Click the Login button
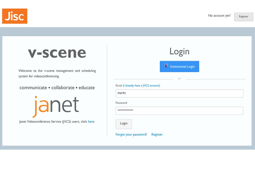Screen dimensions: 255x191 coord(124,124)
